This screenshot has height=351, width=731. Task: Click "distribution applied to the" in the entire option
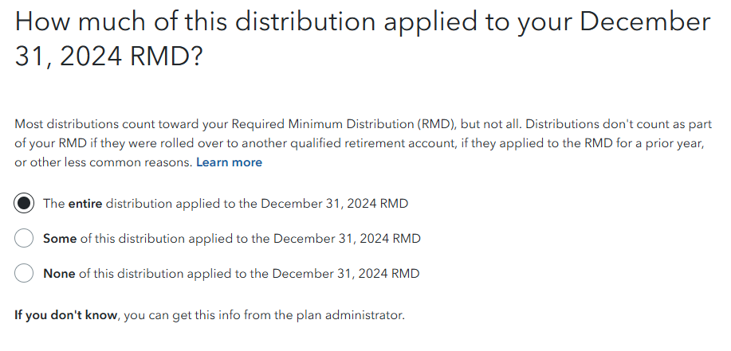tap(182, 203)
